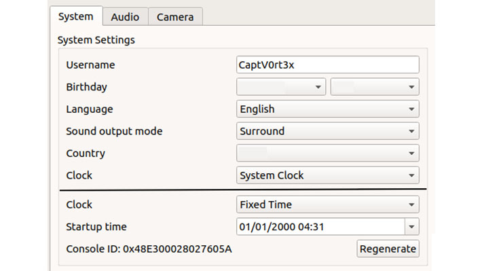Open Clock dropdown showing Fixed Time

click(x=328, y=204)
